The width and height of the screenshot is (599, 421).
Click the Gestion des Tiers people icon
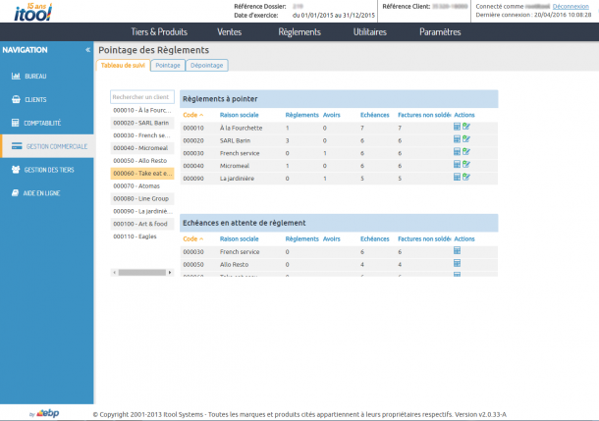pos(16,170)
